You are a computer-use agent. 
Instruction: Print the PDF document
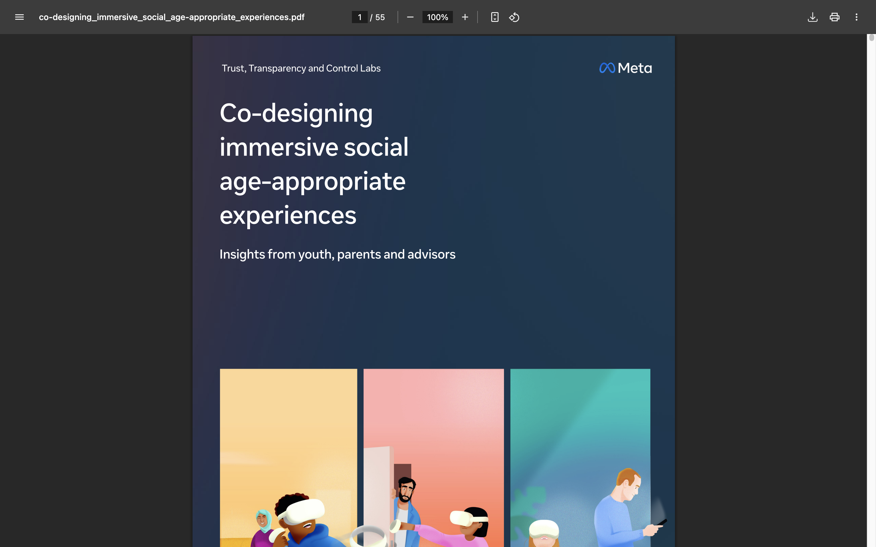coord(834,17)
